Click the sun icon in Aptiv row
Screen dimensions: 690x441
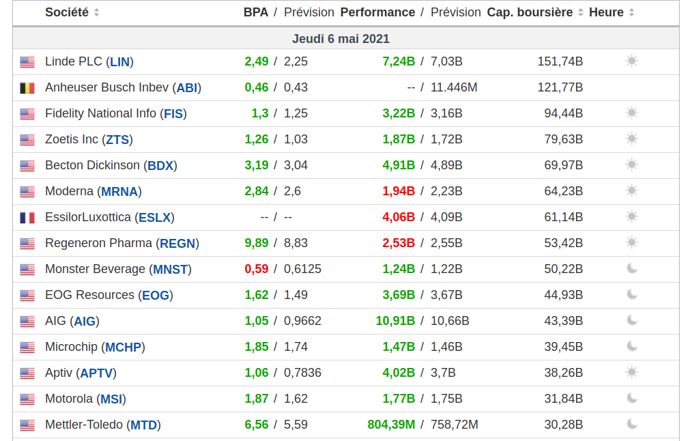click(631, 372)
